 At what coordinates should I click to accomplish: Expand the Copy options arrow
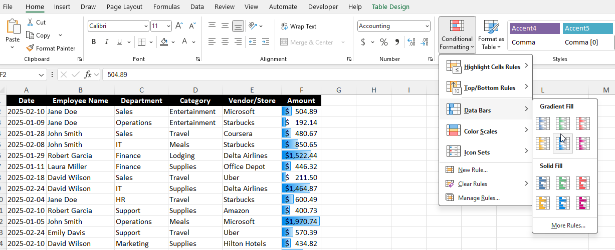point(60,35)
